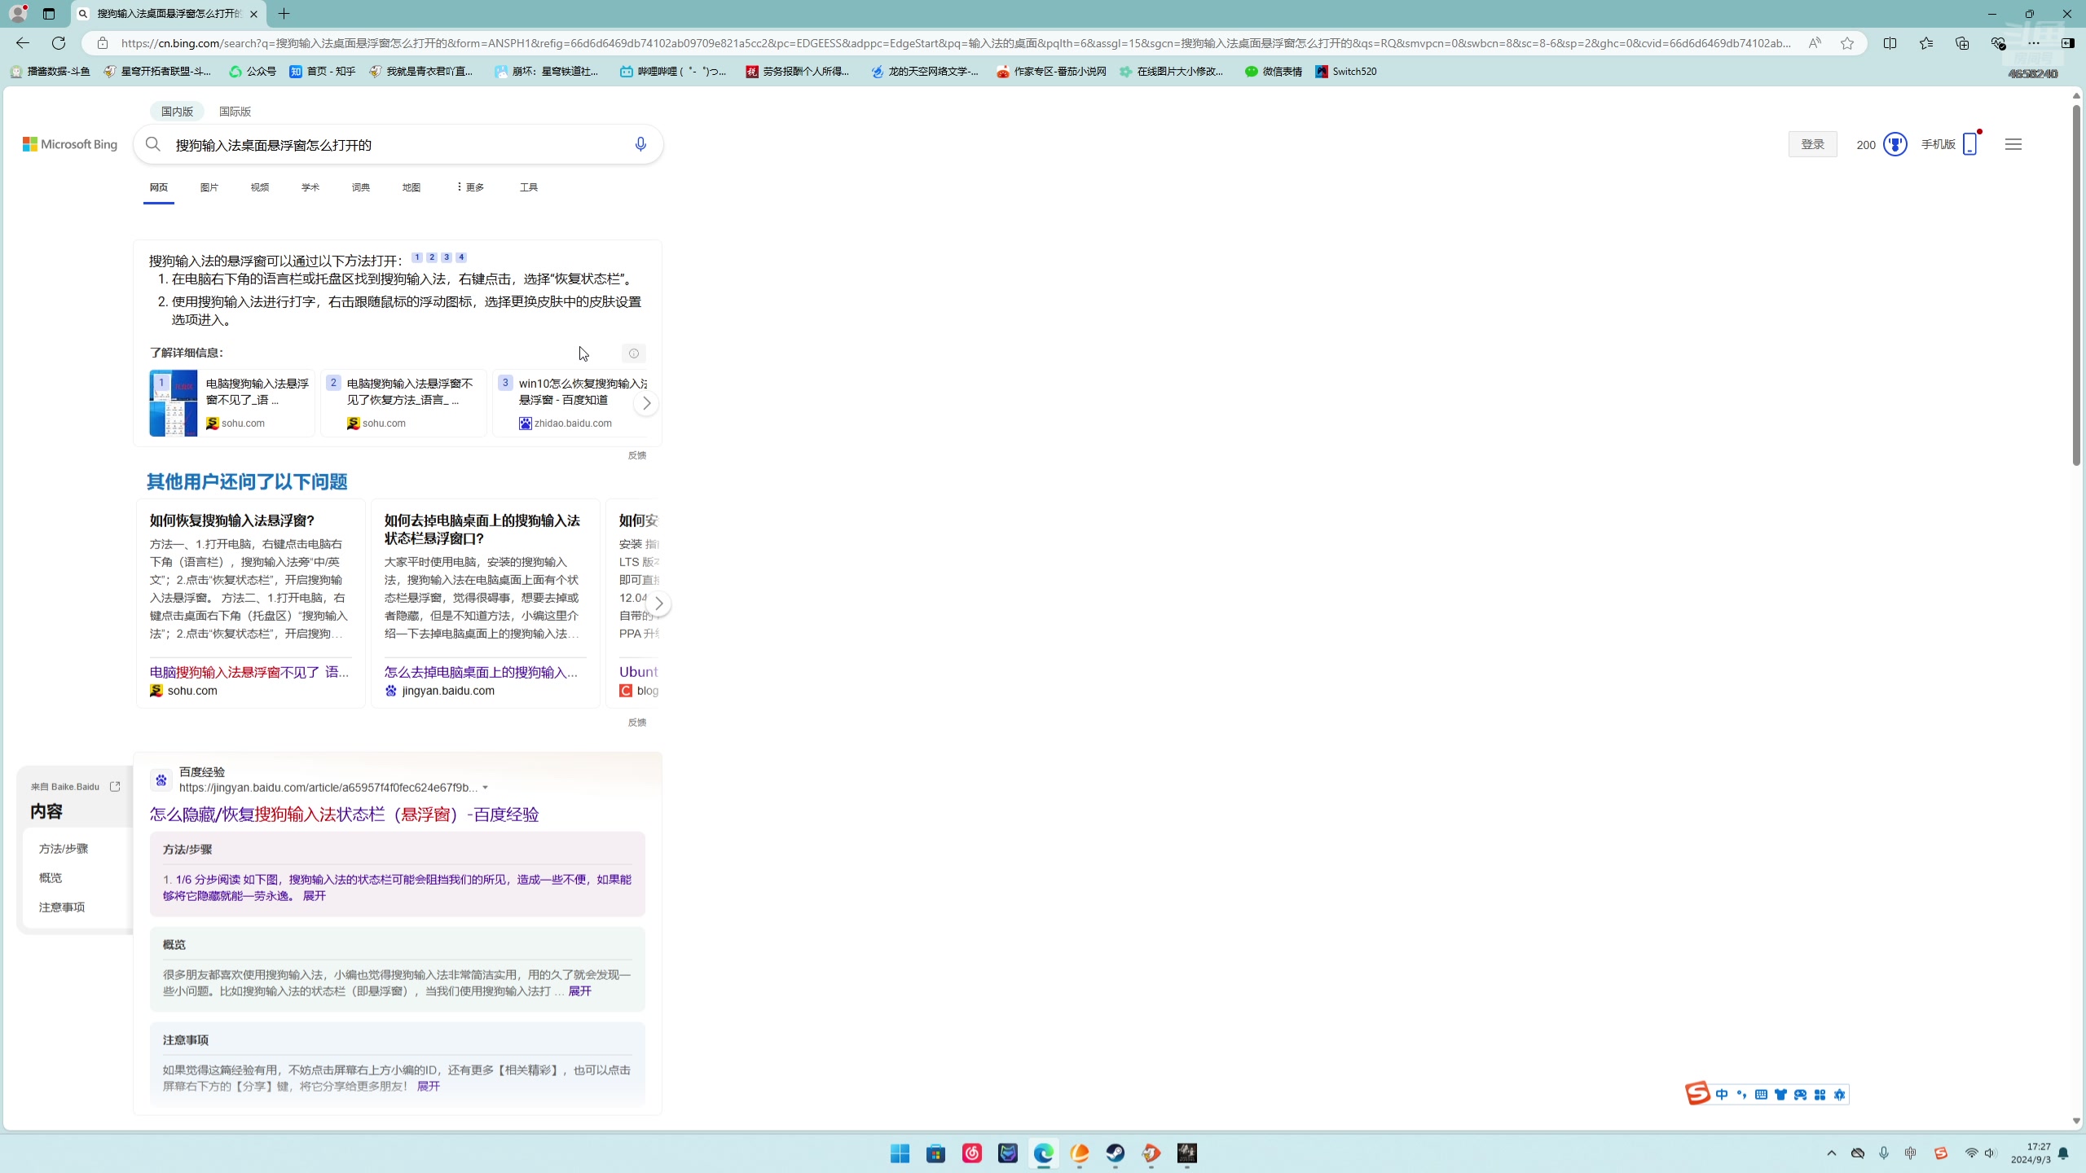Click the magnifier search icon in Bing box
The image size is (2086, 1173).
(x=153, y=144)
